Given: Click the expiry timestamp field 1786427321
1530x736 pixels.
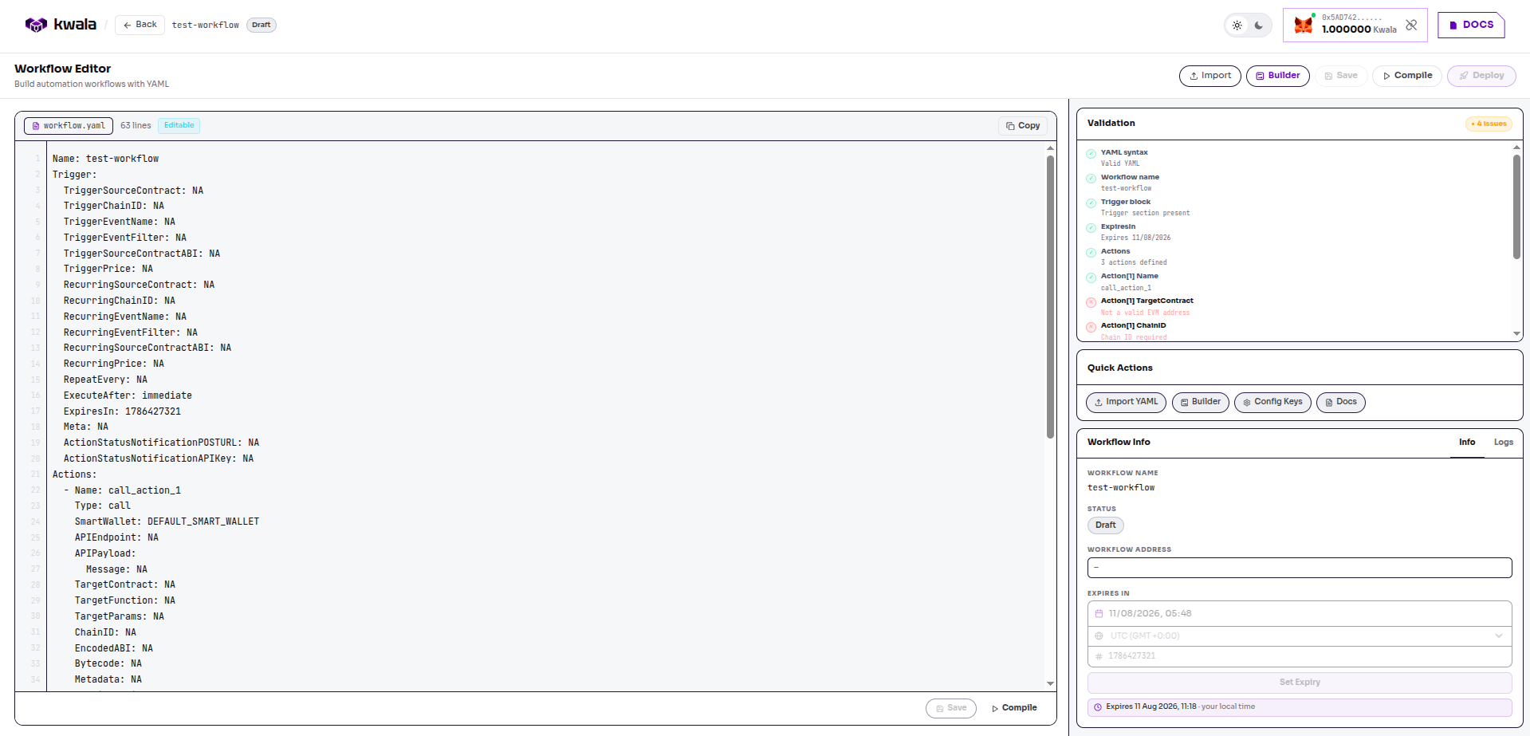Looking at the screenshot, I should (x=1300, y=656).
